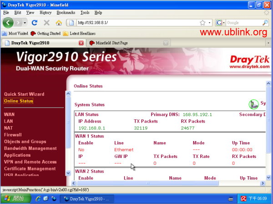
Task: Open the Most Visited bookmarks folder
Action: [15, 33]
